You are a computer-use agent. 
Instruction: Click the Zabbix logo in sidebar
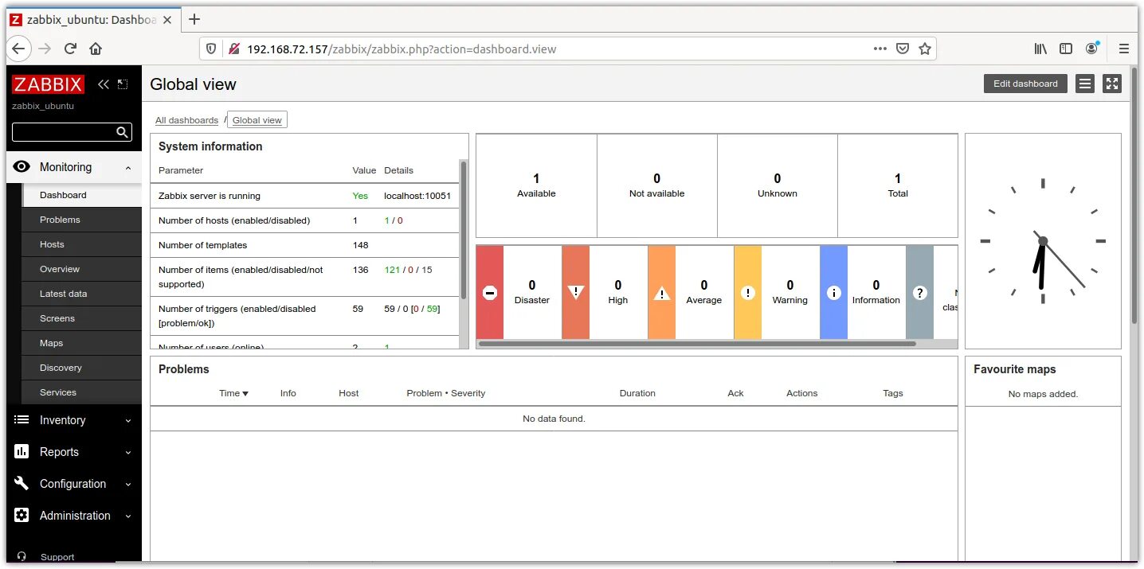point(48,84)
